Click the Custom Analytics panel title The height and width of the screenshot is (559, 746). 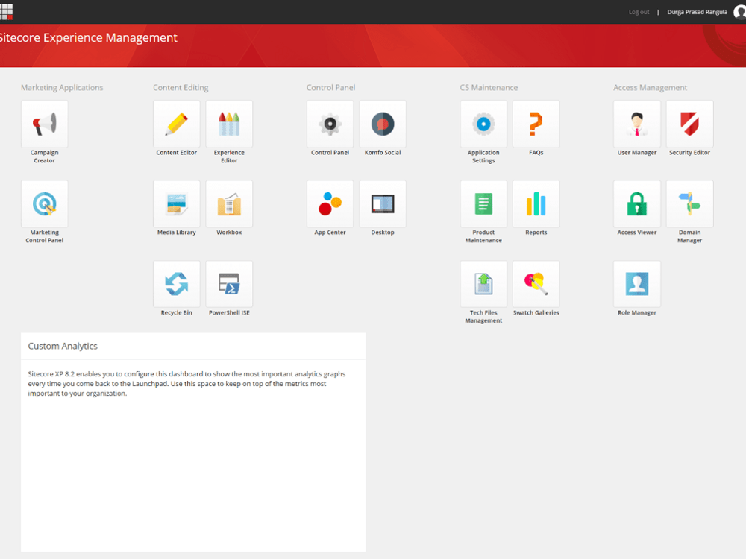[x=63, y=346]
